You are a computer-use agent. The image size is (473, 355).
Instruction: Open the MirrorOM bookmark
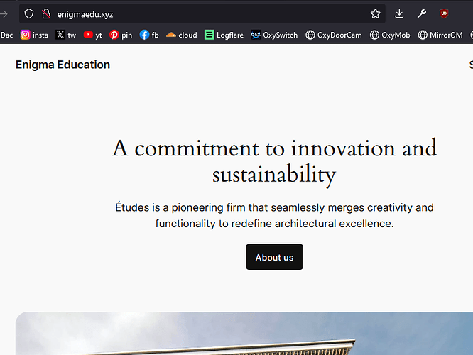click(x=440, y=35)
